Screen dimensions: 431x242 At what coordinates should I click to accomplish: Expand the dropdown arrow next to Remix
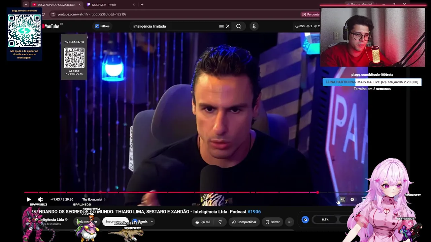152,222
